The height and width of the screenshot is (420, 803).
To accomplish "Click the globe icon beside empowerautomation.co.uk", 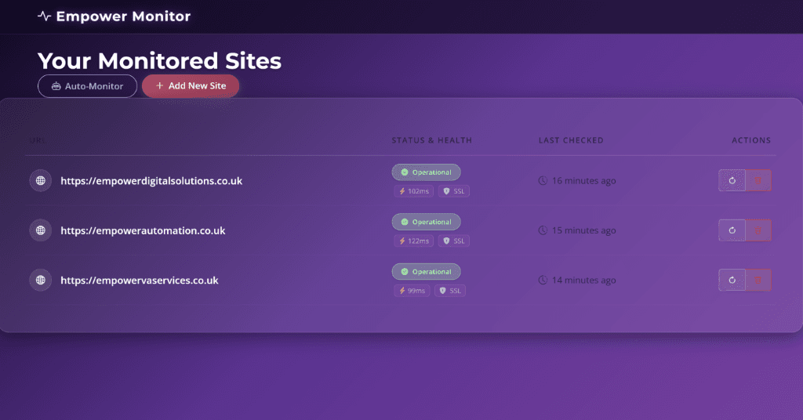I will [40, 230].
